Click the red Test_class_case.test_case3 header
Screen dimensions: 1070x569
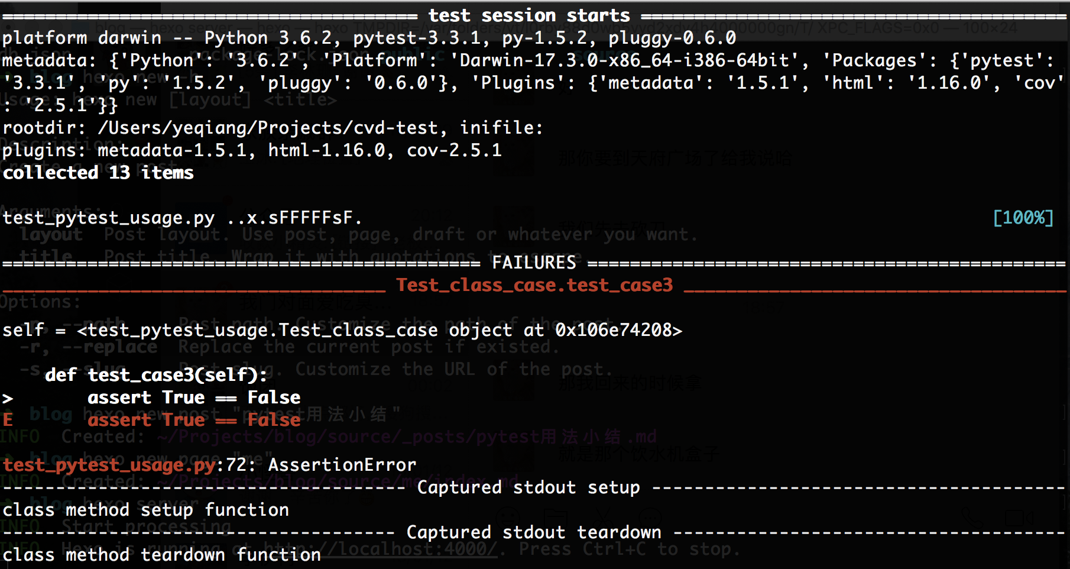(x=534, y=285)
